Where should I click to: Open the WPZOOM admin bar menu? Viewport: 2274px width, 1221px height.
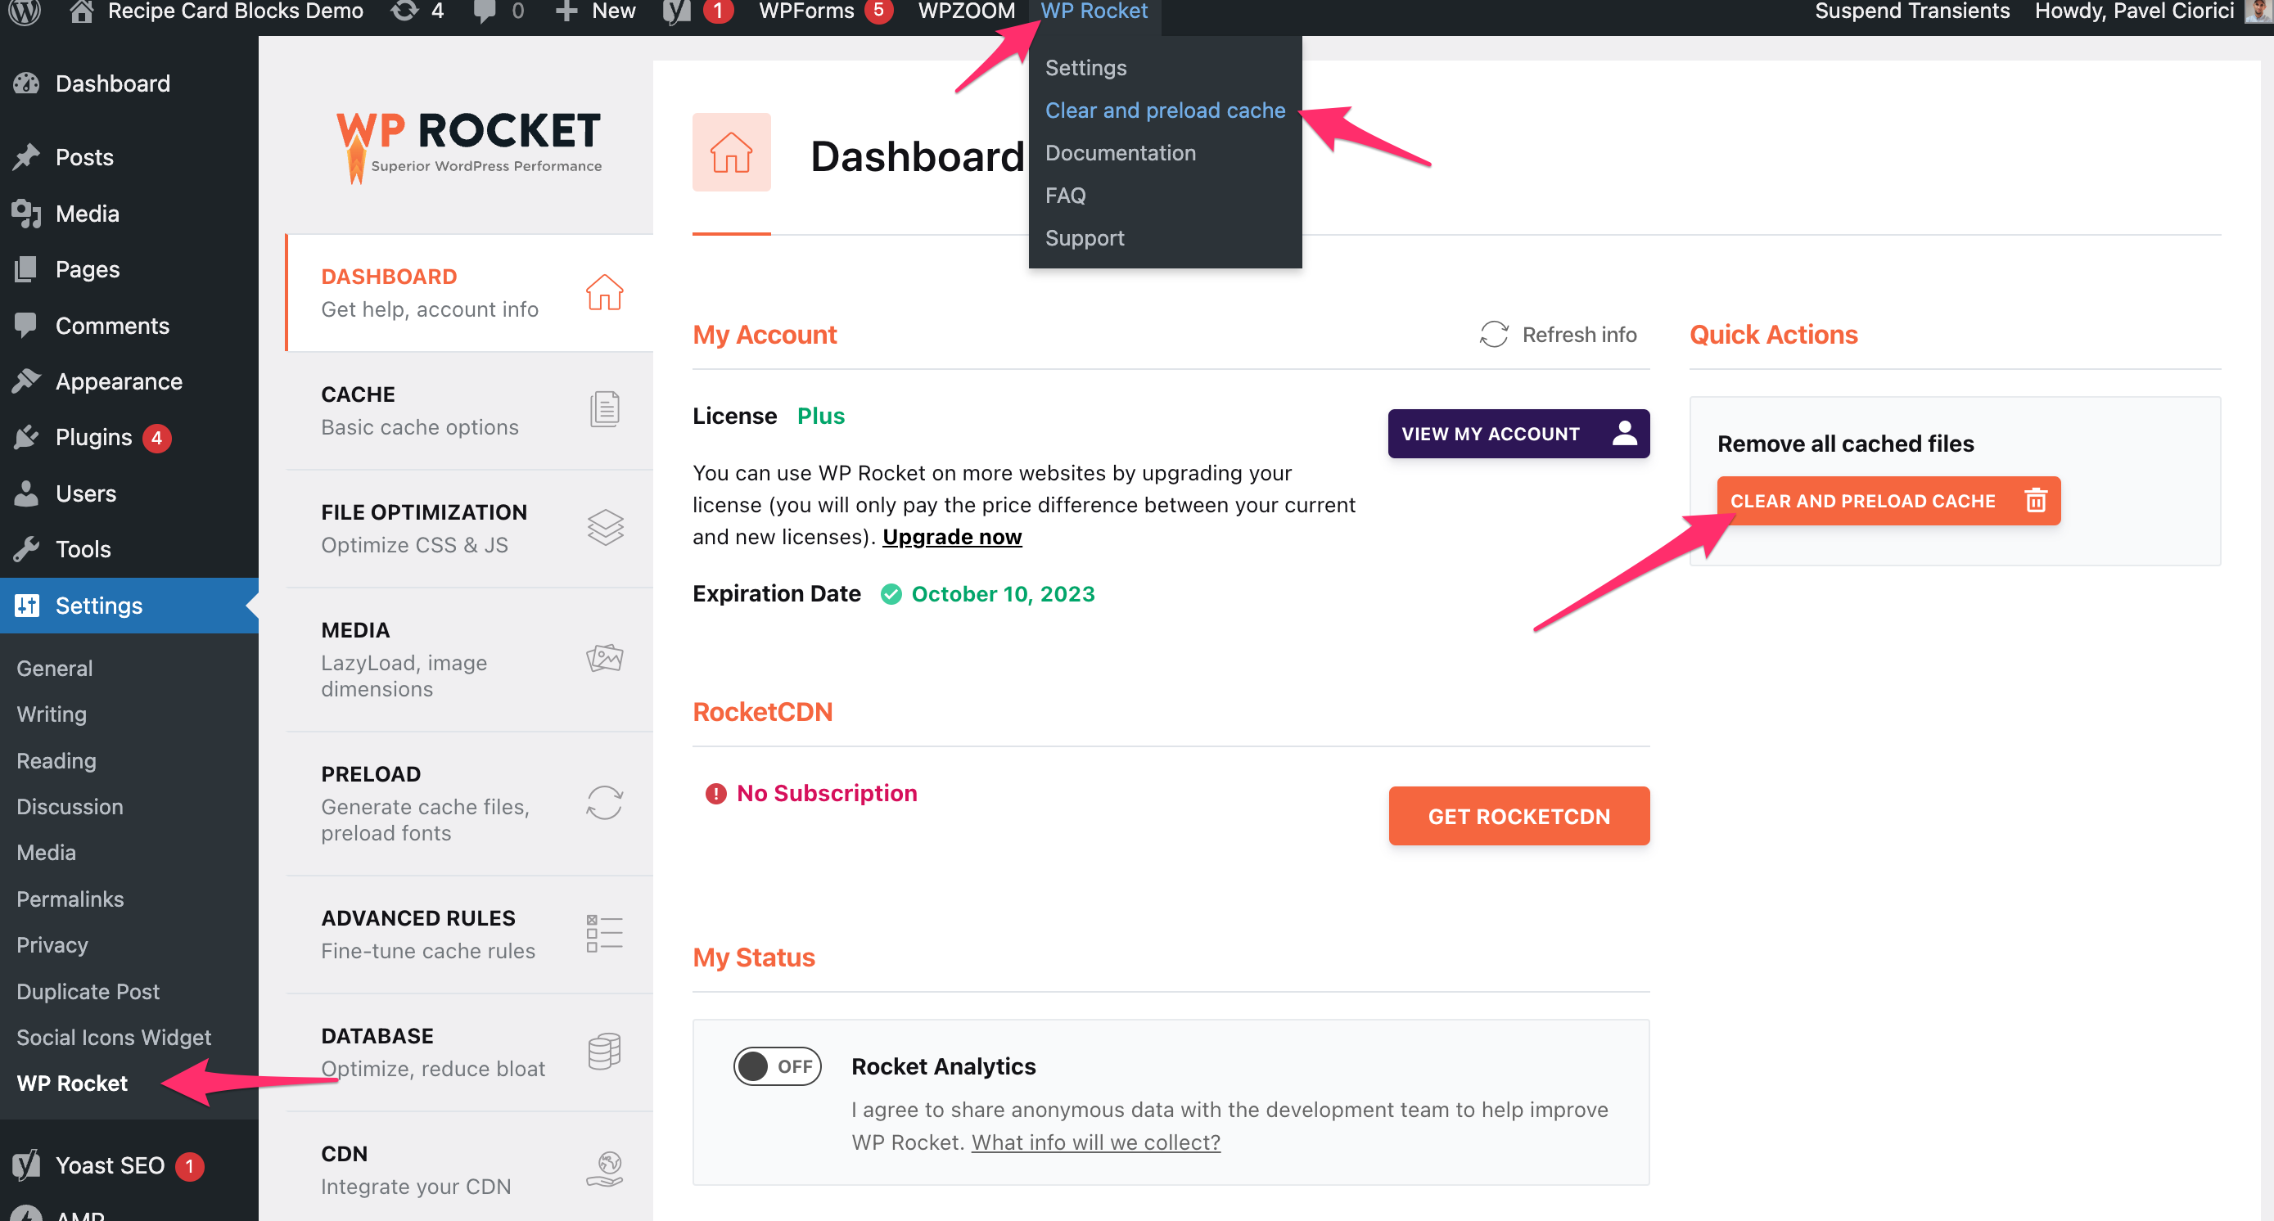tap(967, 11)
